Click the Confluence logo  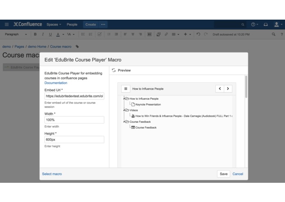pyautogui.click(x=27, y=24)
